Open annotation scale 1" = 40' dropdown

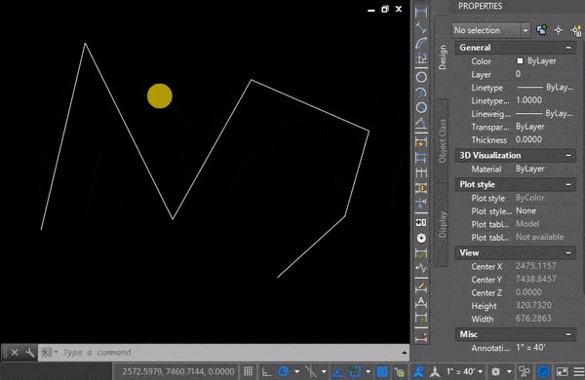[464, 371]
